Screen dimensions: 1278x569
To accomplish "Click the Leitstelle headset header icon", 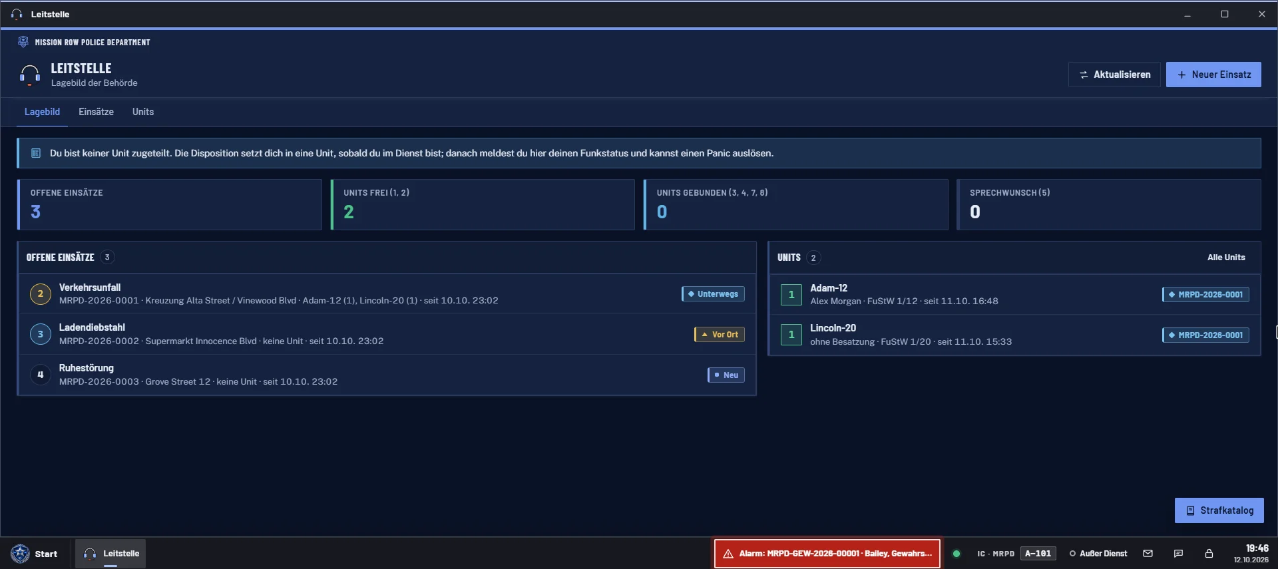I will coord(30,75).
